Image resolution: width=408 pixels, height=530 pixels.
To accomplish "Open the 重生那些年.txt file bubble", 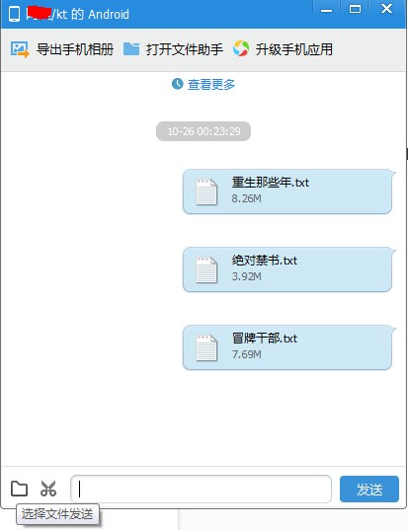I will (288, 191).
